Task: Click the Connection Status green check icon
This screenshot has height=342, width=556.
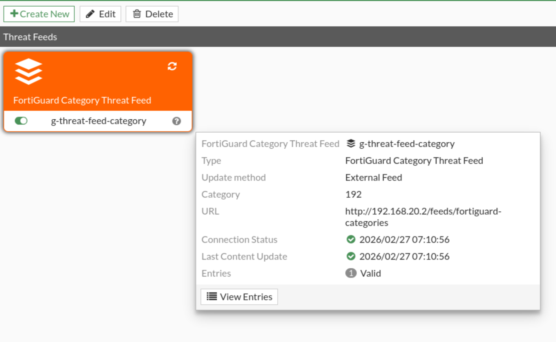Action: (x=351, y=240)
